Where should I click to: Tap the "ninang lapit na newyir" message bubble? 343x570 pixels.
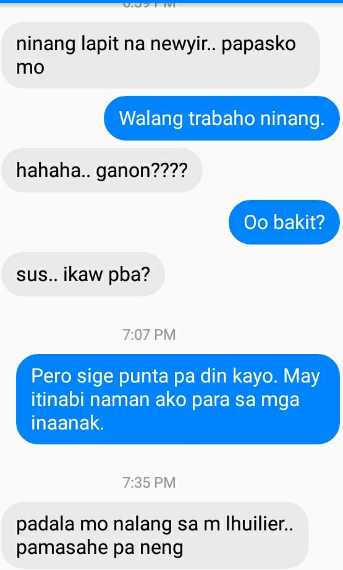point(161,55)
